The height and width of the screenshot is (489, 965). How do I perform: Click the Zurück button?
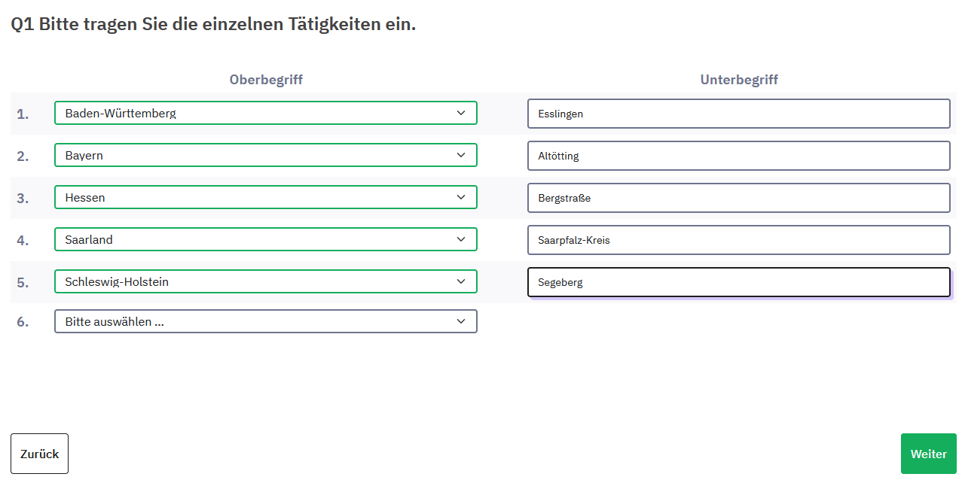[x=39, y=454]
